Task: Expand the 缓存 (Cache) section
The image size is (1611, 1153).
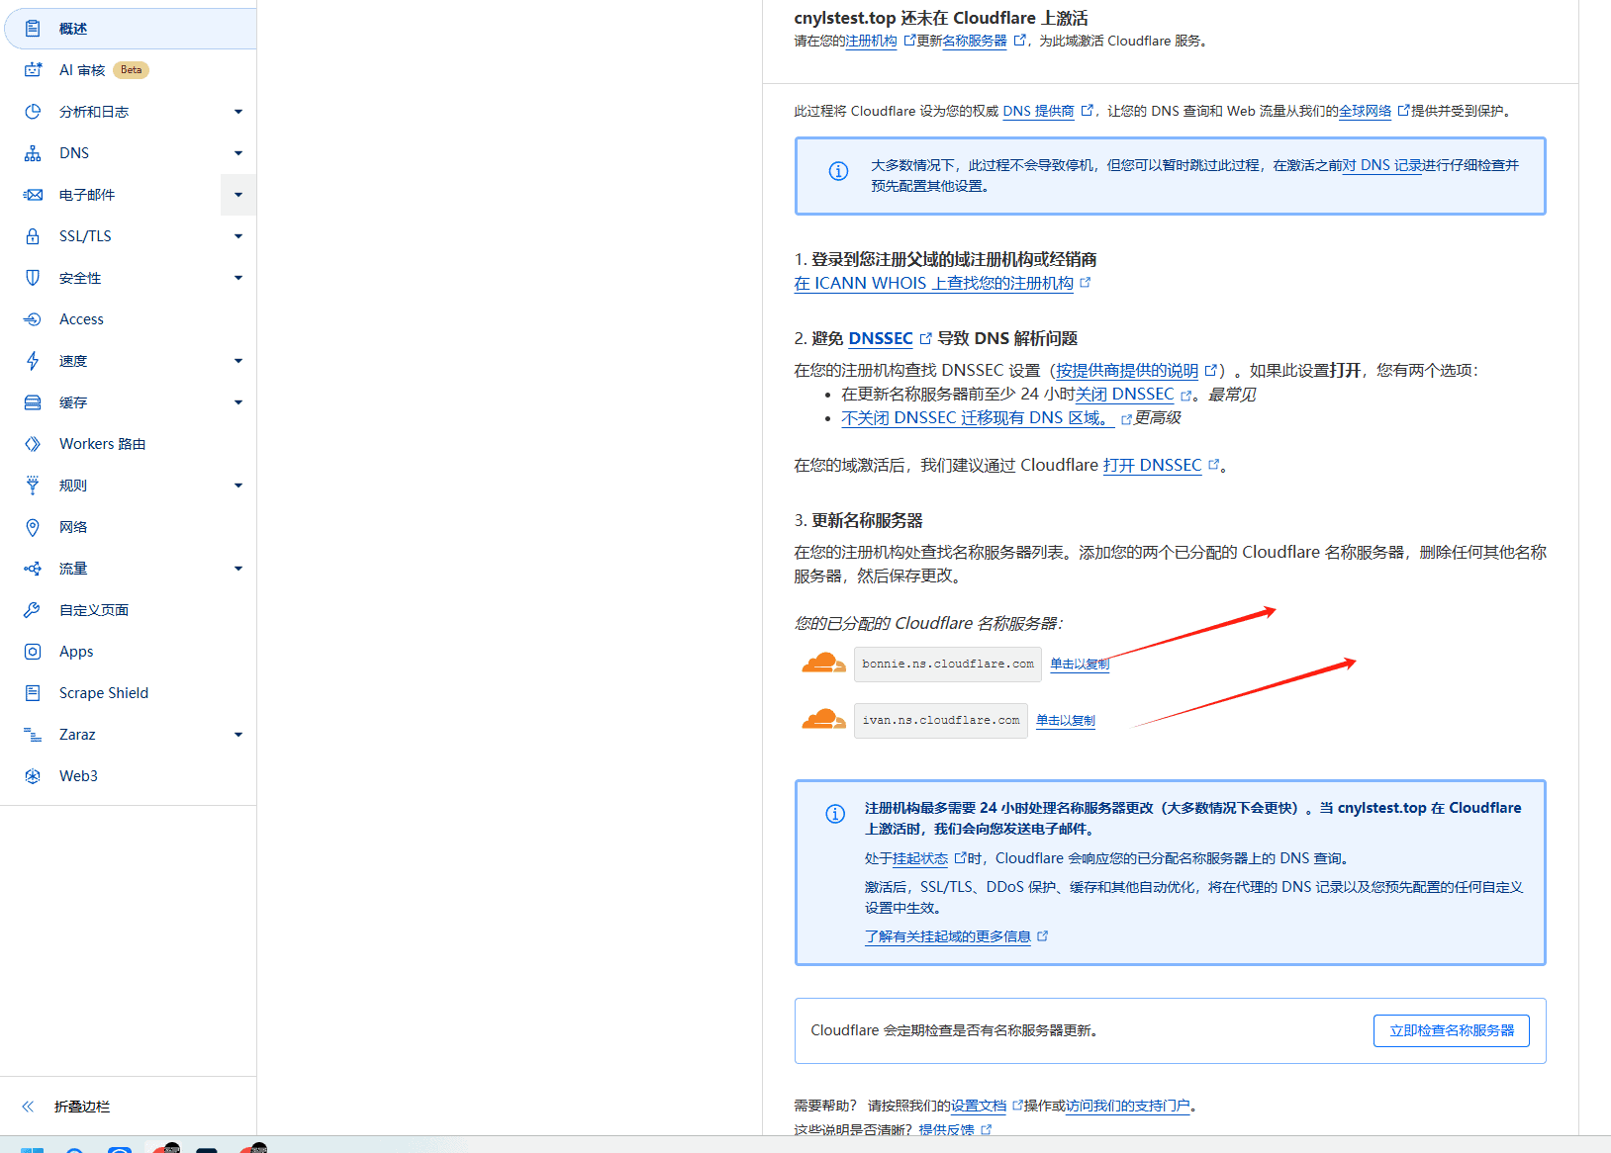Action: (x=237, y=401)
